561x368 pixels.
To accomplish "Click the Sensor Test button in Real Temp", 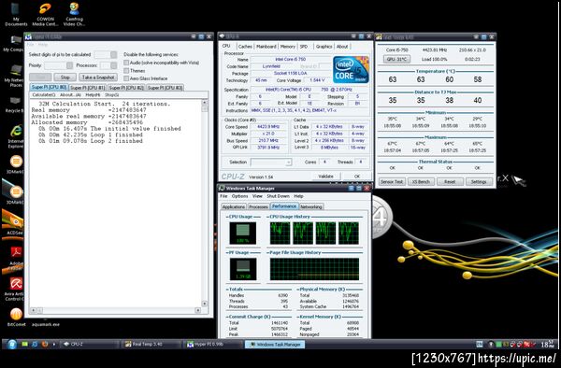I will (392, 182).
